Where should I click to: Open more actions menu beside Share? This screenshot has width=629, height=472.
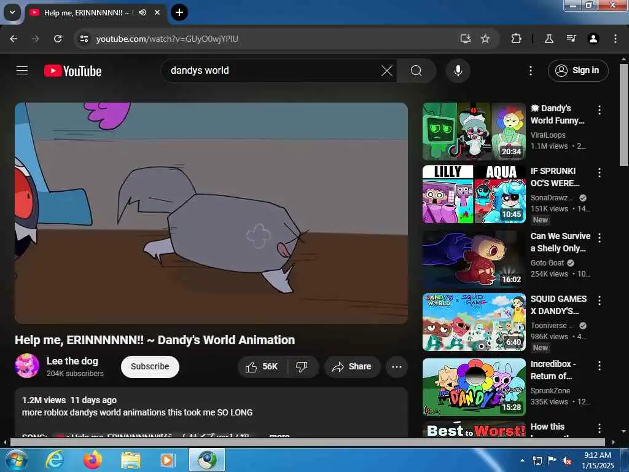[x=397, y=366]
